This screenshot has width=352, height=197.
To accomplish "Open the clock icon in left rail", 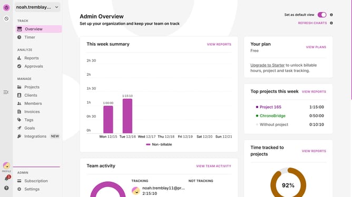I will (6, 19).
